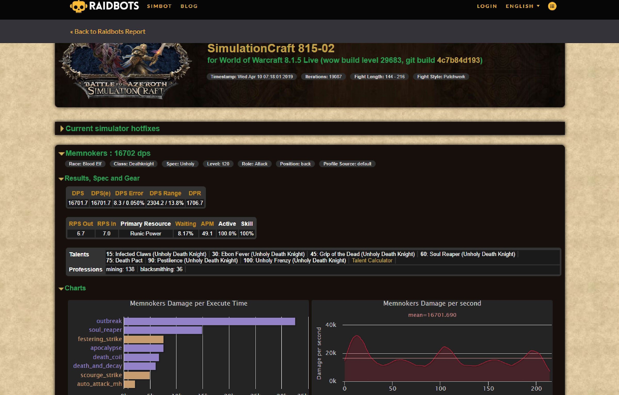The width and height of the screenshot is (619, 395).
Task: Click the RPS Out column header
Action: [81, 224]
